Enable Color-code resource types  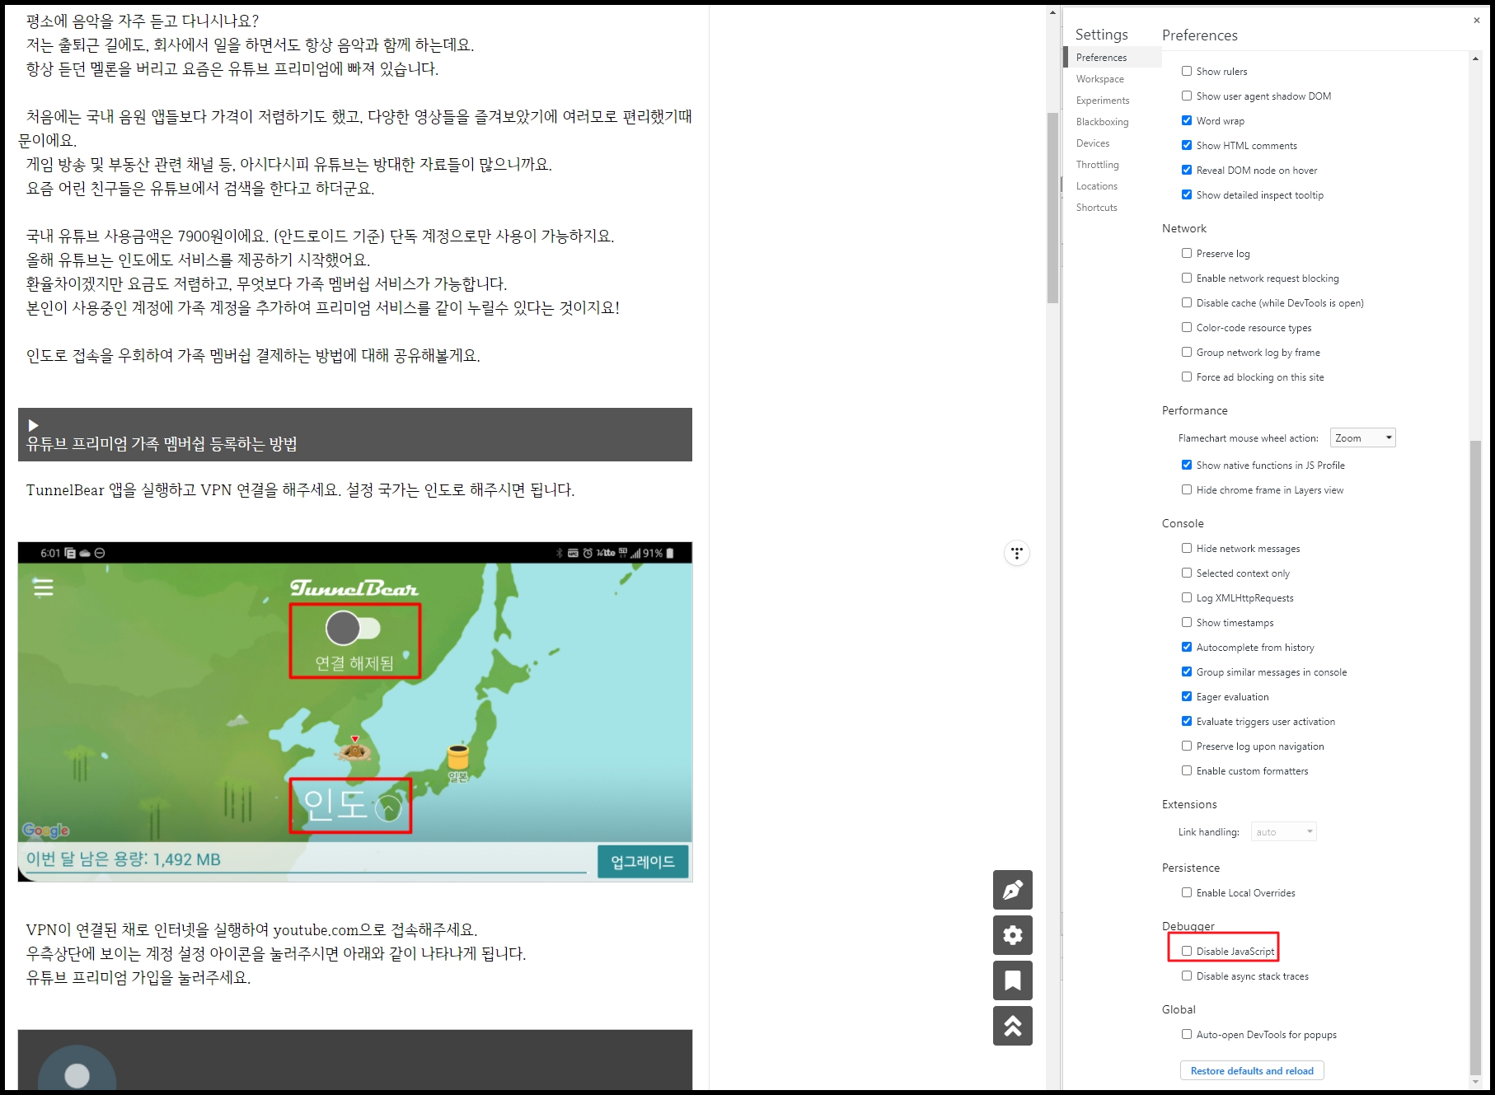(1187, 327)
